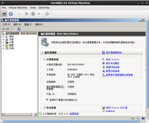Open the File menu of virt-manager
Viewport: 149px width, 123px height.
coord(4,8)
